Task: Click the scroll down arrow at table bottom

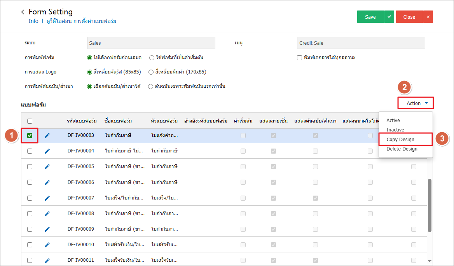Action: click(430, 261)
